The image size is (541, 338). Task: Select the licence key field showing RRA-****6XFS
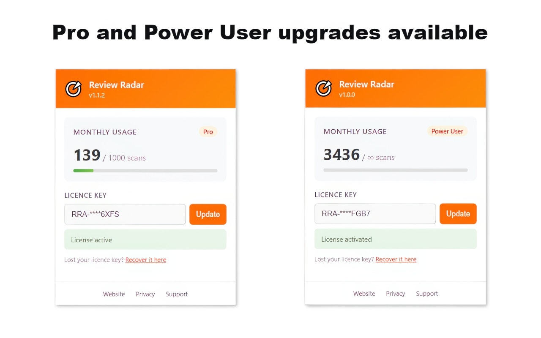coord(125,214)
